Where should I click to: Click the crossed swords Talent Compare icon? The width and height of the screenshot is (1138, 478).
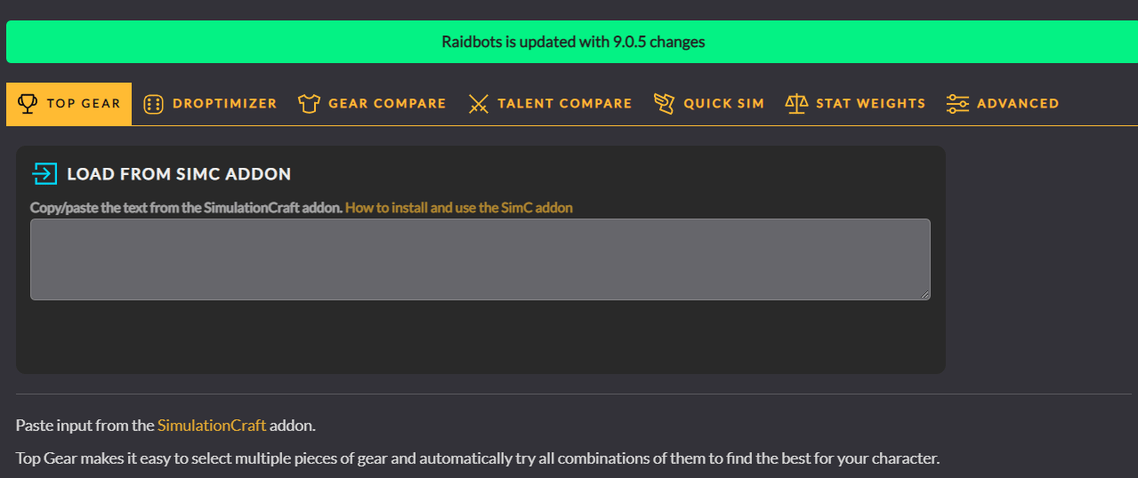point(479,104)
